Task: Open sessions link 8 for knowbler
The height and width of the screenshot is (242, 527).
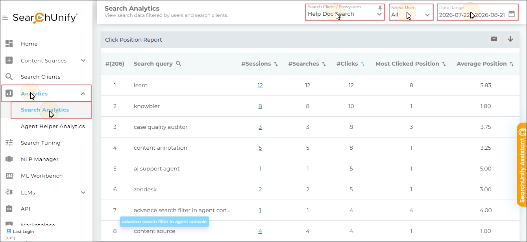Action: (x=260, y=106)
